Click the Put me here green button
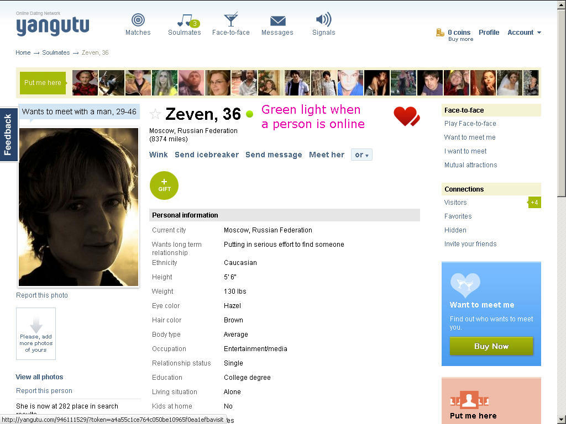This screenshot has height=424, width=566. tap(43, 83)
